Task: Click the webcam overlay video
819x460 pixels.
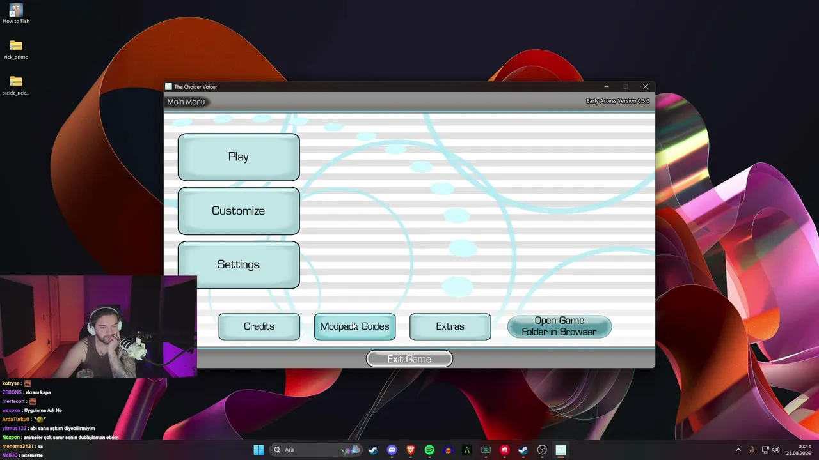Action: [99, 327]
